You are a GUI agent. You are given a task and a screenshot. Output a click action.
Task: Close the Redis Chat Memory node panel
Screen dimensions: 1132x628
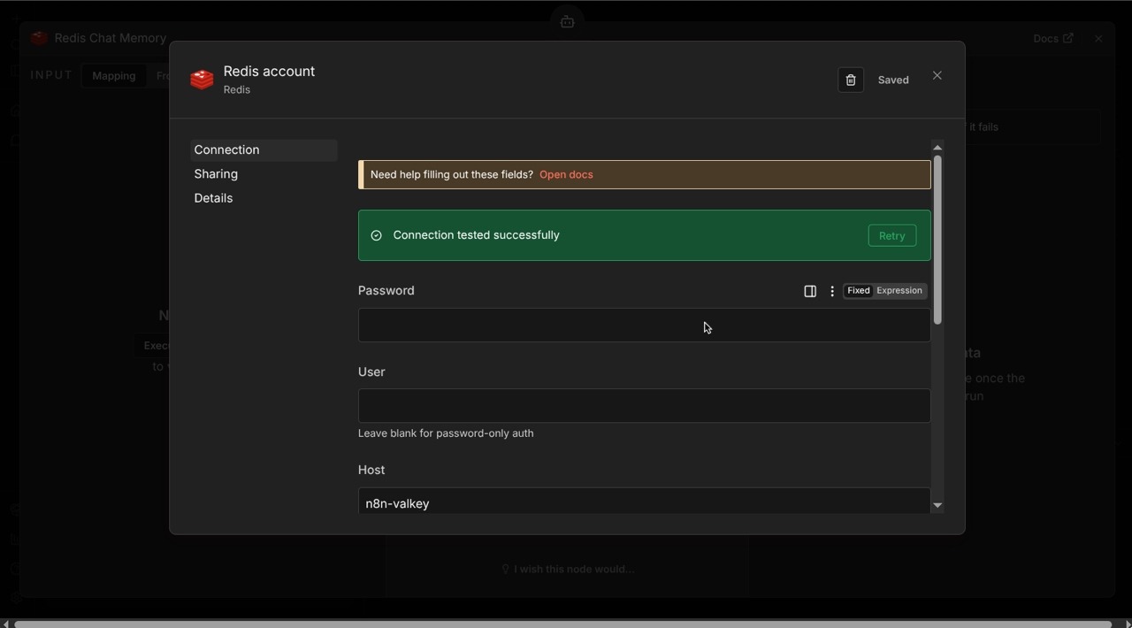pyautogui.click(x=1098, y=39)
